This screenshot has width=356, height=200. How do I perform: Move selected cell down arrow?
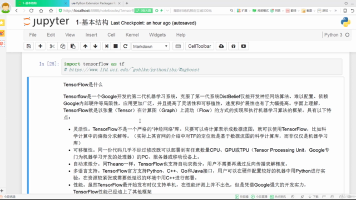click(x=95, y=46)
